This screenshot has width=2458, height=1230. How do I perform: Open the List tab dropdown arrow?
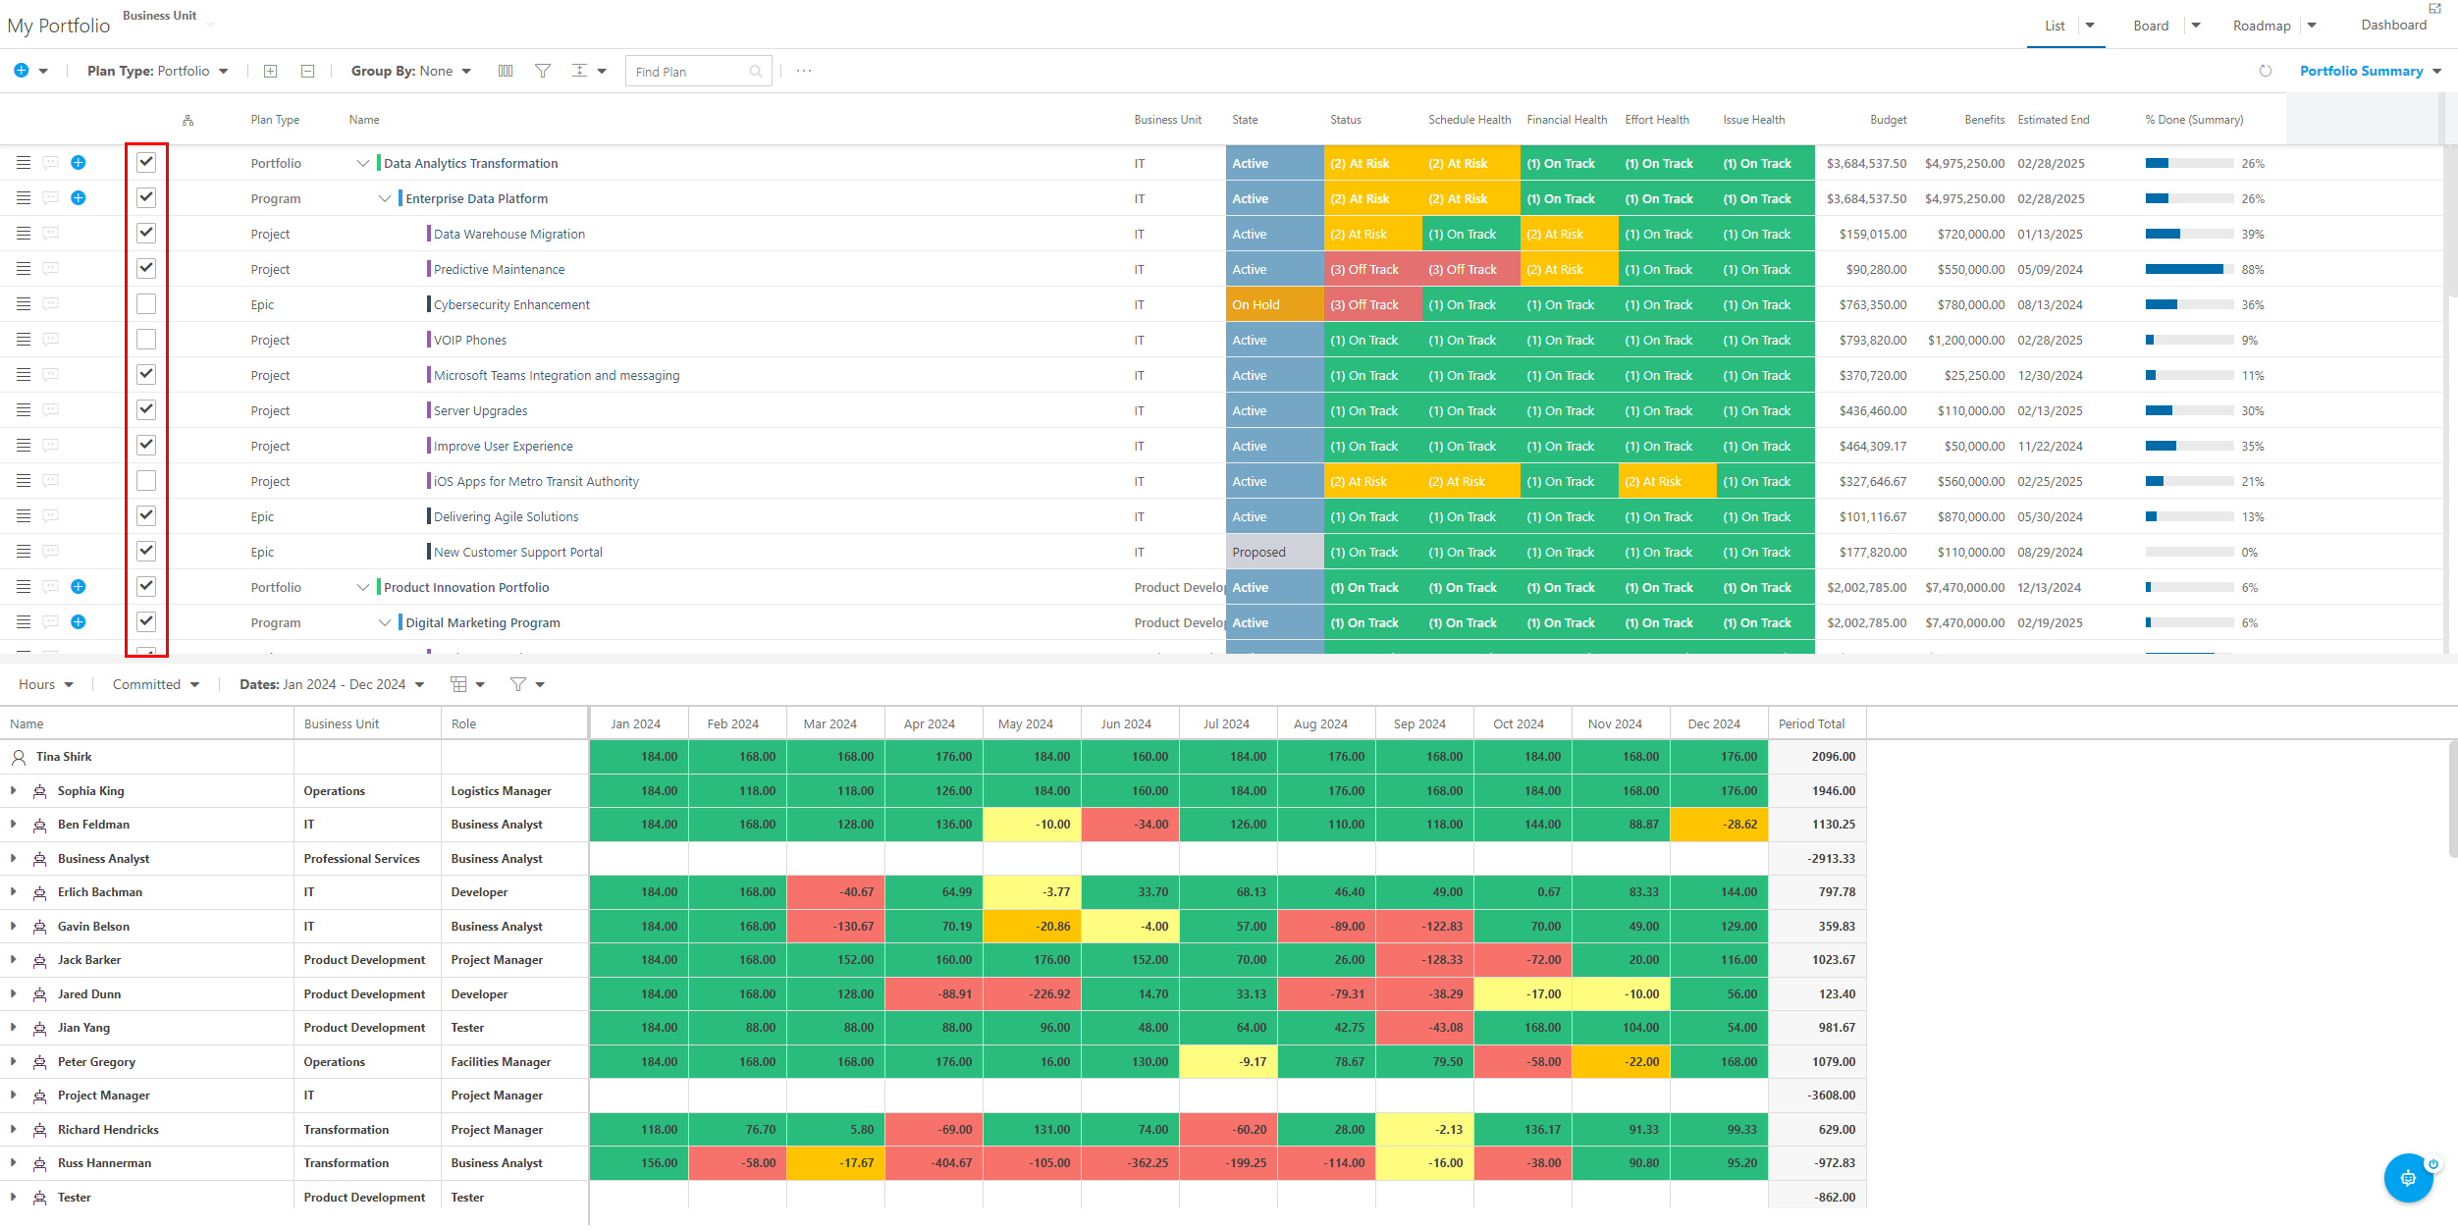(2090, 26)
